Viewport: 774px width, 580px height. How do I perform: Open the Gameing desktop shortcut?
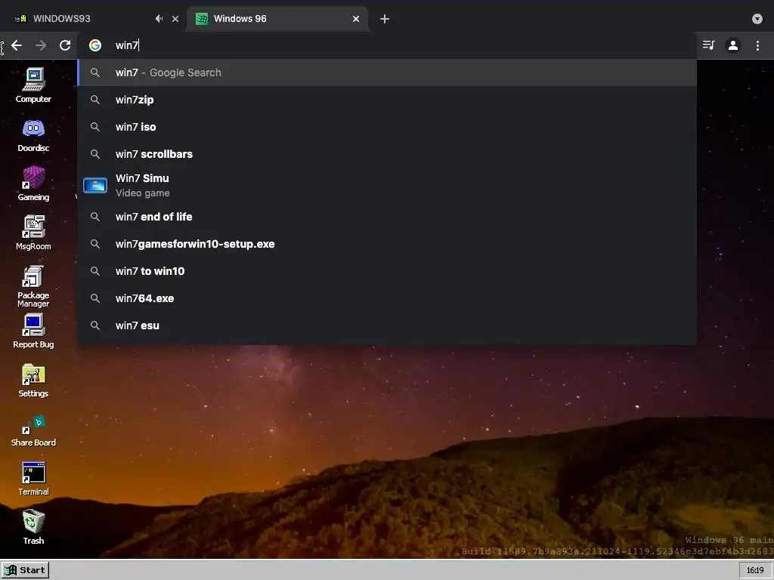(x=33, y=184)
